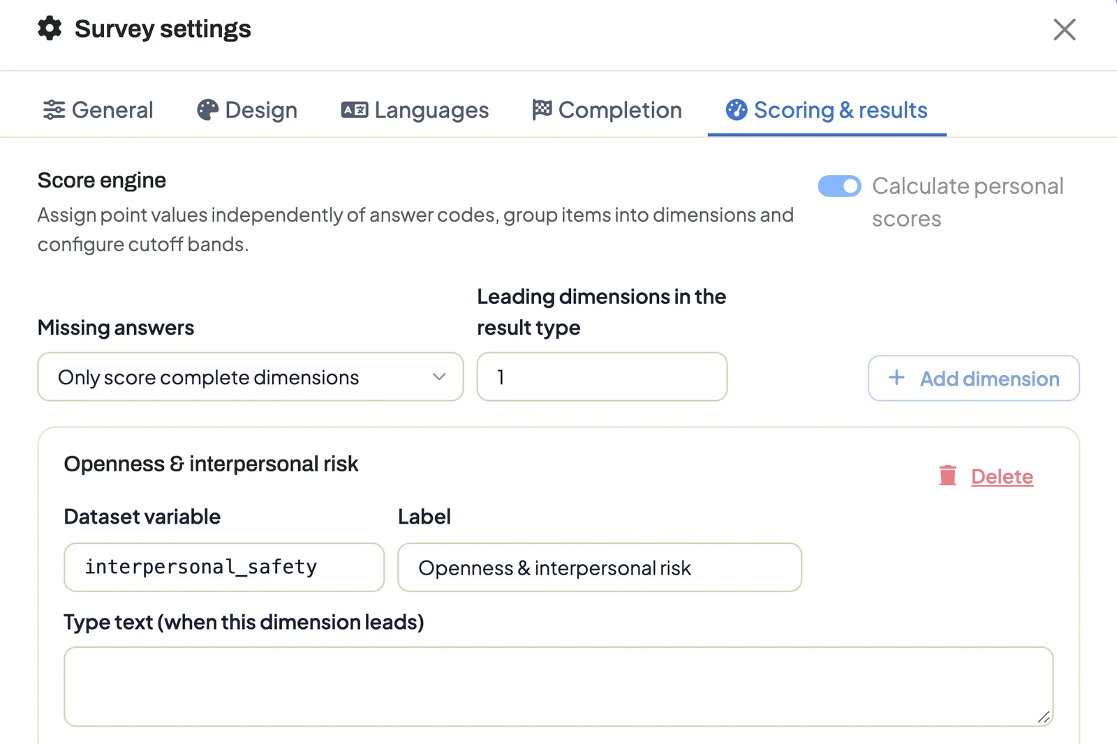Click the Scoring & results tab
The image size is (1117, 744).
pyautogui.click(x=827, y=109)
